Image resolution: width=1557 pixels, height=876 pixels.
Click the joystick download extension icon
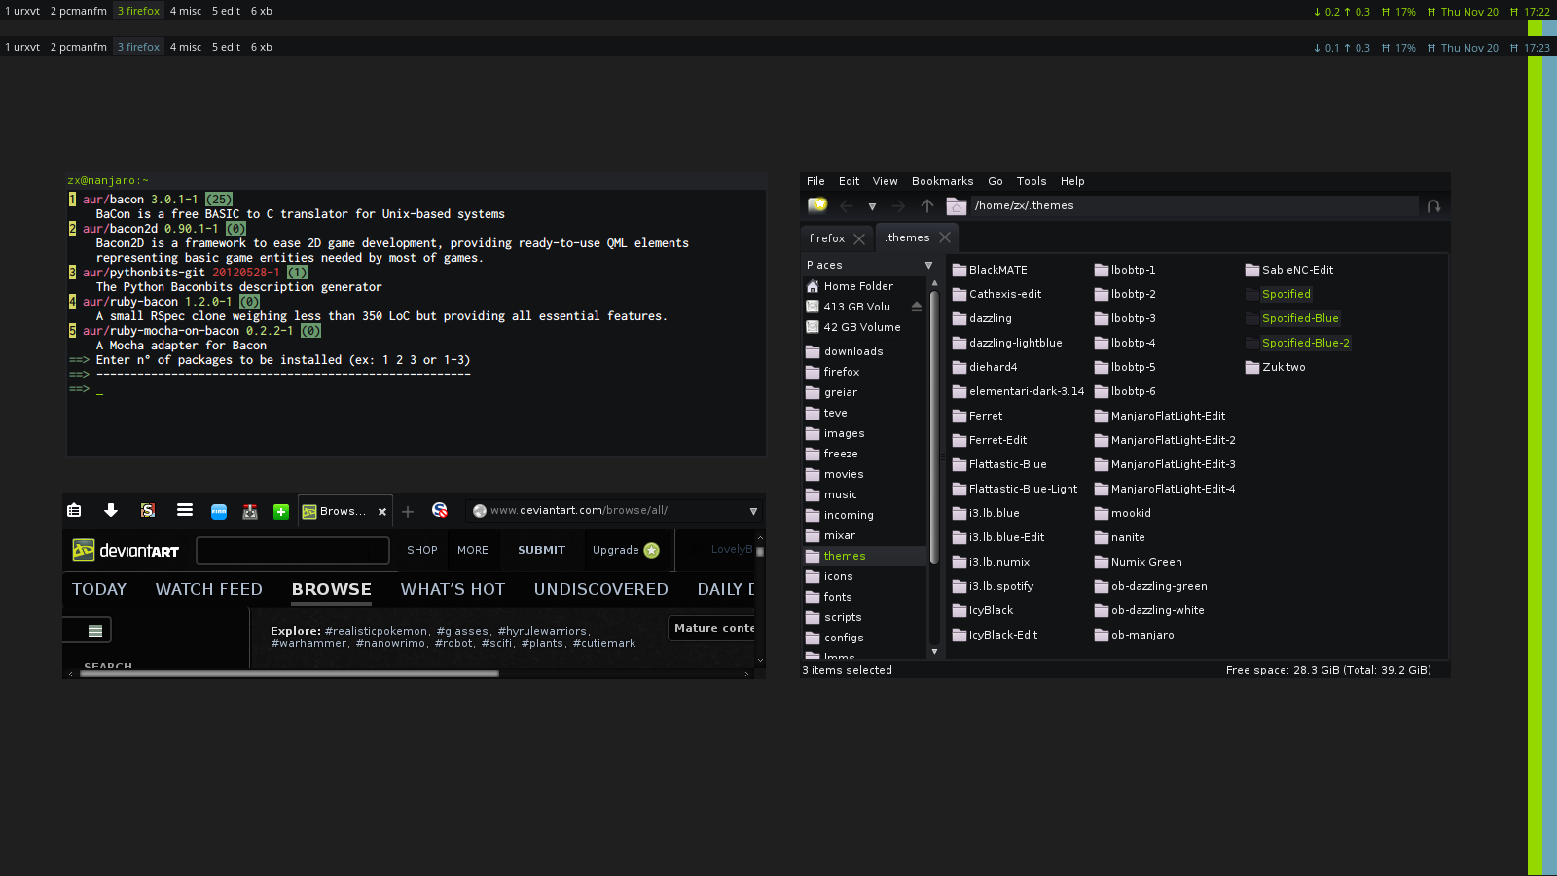[250, 512]
